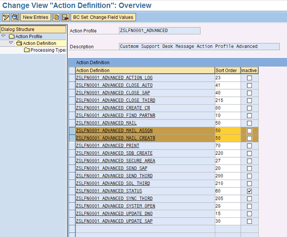Click the Details magnifier toolbar icon

[x=15, y=17]
